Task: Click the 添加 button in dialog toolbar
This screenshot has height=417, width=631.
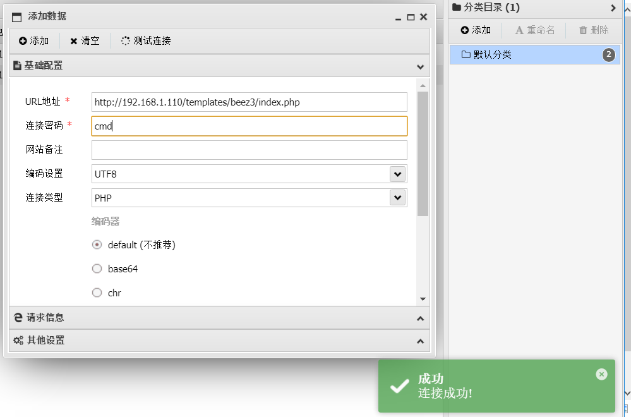Action: tap(34, 40)
